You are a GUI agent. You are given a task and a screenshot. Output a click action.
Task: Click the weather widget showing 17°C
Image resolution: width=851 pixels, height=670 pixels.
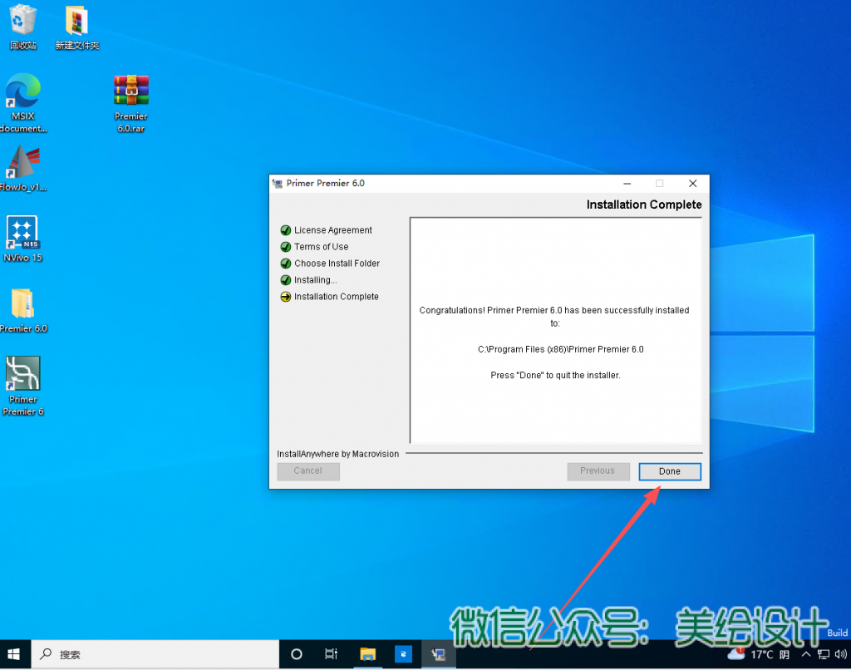pyautogui.click(x=758, y=654)
